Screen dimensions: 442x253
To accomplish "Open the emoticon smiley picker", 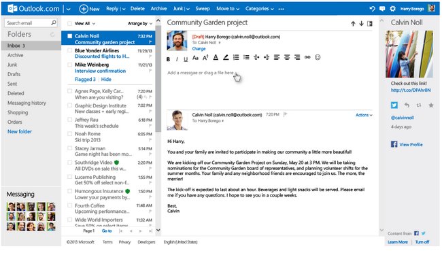I will pyautogui.click(x=318, y=57).
